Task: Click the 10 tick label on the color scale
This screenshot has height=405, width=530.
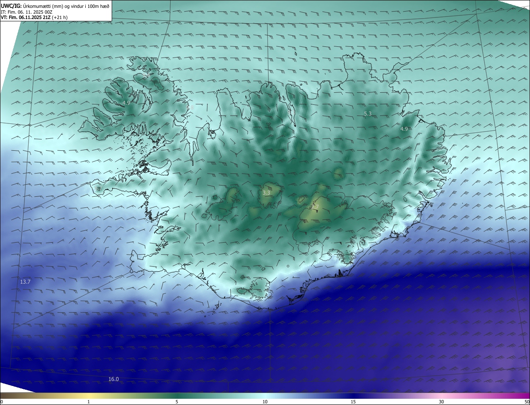Action: pos(265,402)
